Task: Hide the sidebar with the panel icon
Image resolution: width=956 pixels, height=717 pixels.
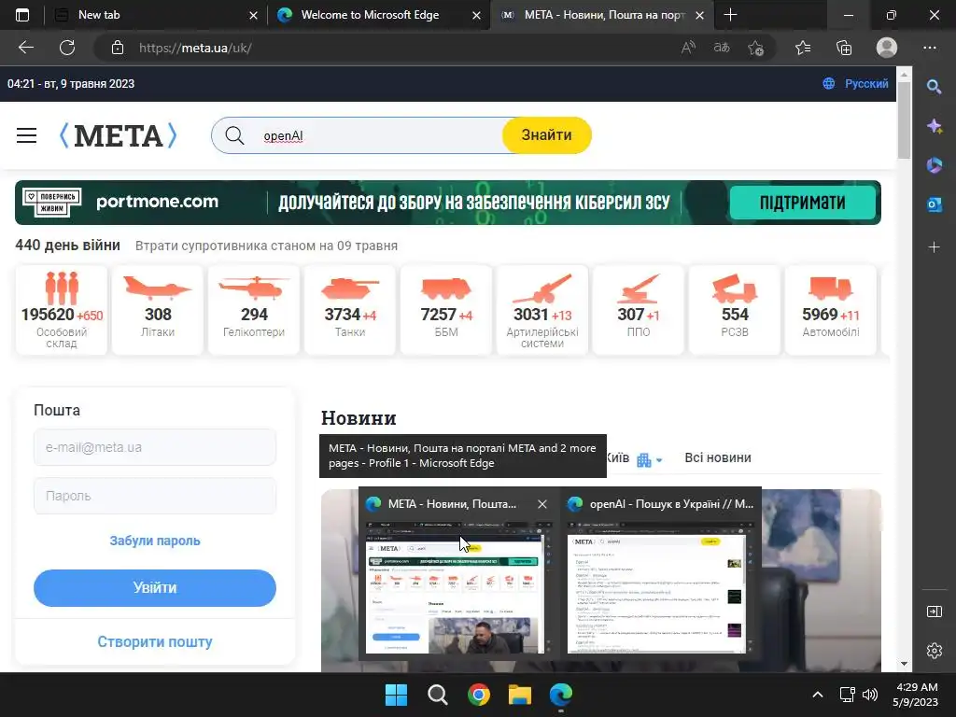Action: tap(934, 612)
